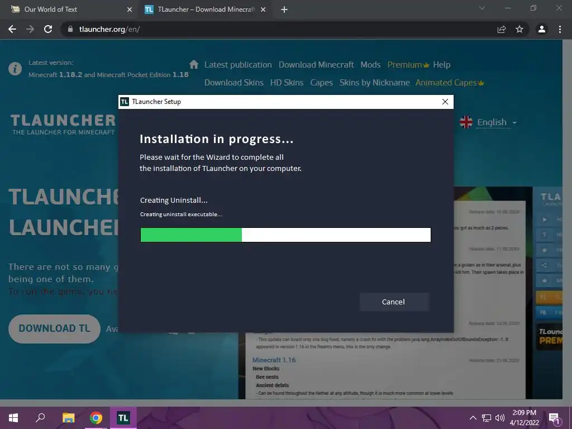Viewport: 572px width, 429px height.
Task: Click the 1.18.2 version text
Action: 71,75
